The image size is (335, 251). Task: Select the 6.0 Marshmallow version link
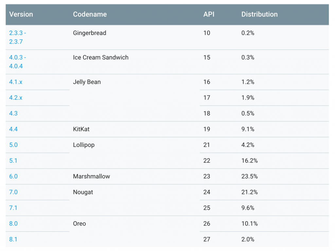click(x=13, y=176)
